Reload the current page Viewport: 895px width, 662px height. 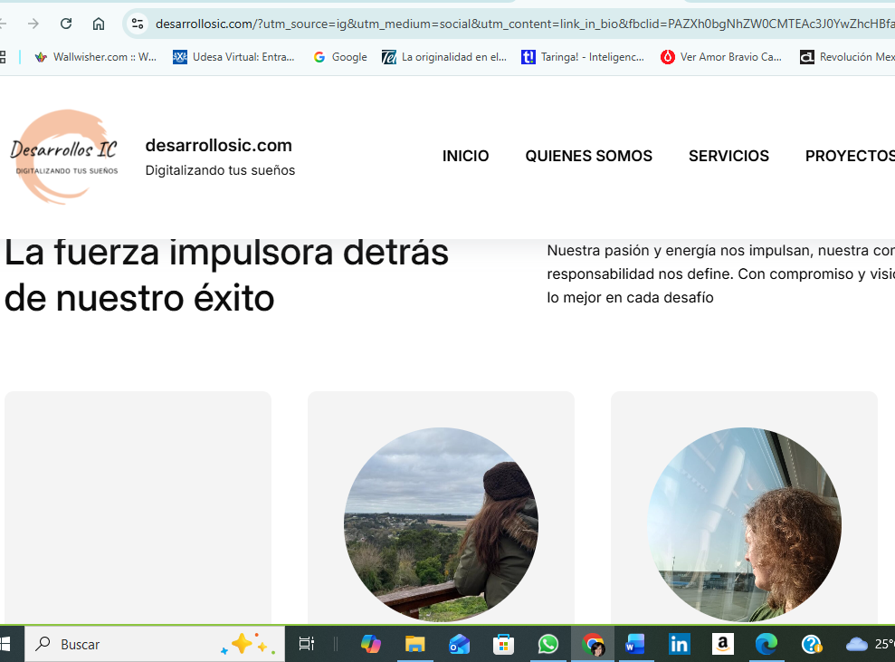coord(66,24)
